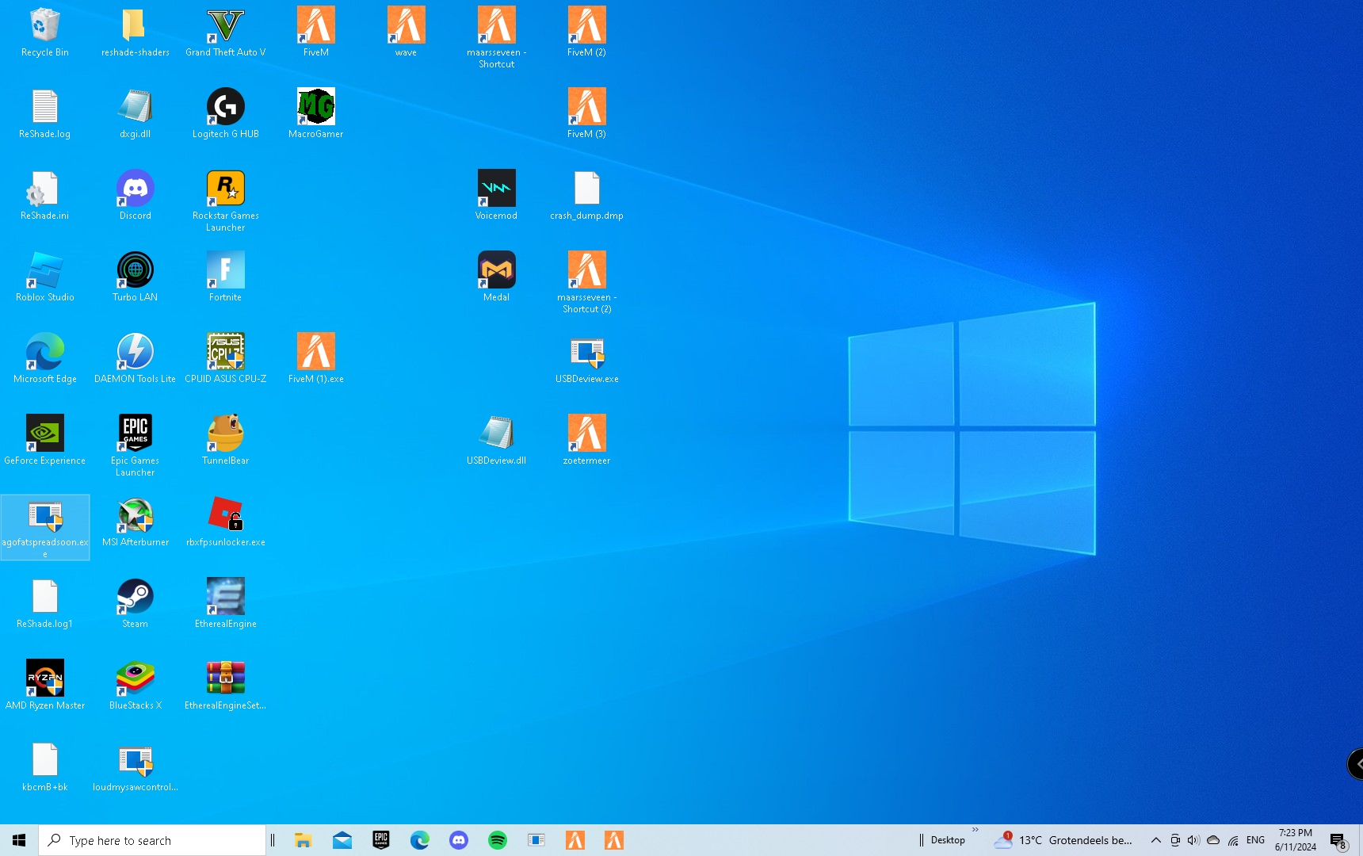The width and height of the screenshot is (1363, 856).
Task: Select the Rockstar Games Launcher icon
Action: [226, 201]
